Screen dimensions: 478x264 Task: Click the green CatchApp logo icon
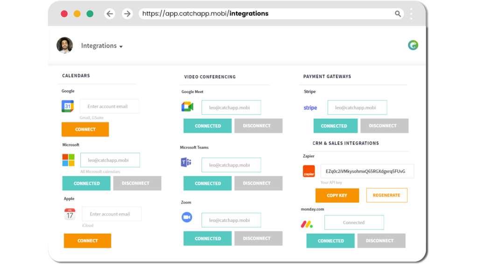click(x=413, y=45)
